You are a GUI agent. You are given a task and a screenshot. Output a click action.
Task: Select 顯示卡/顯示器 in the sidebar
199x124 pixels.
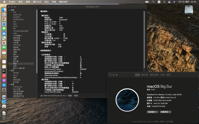click(x=19, y=68)
